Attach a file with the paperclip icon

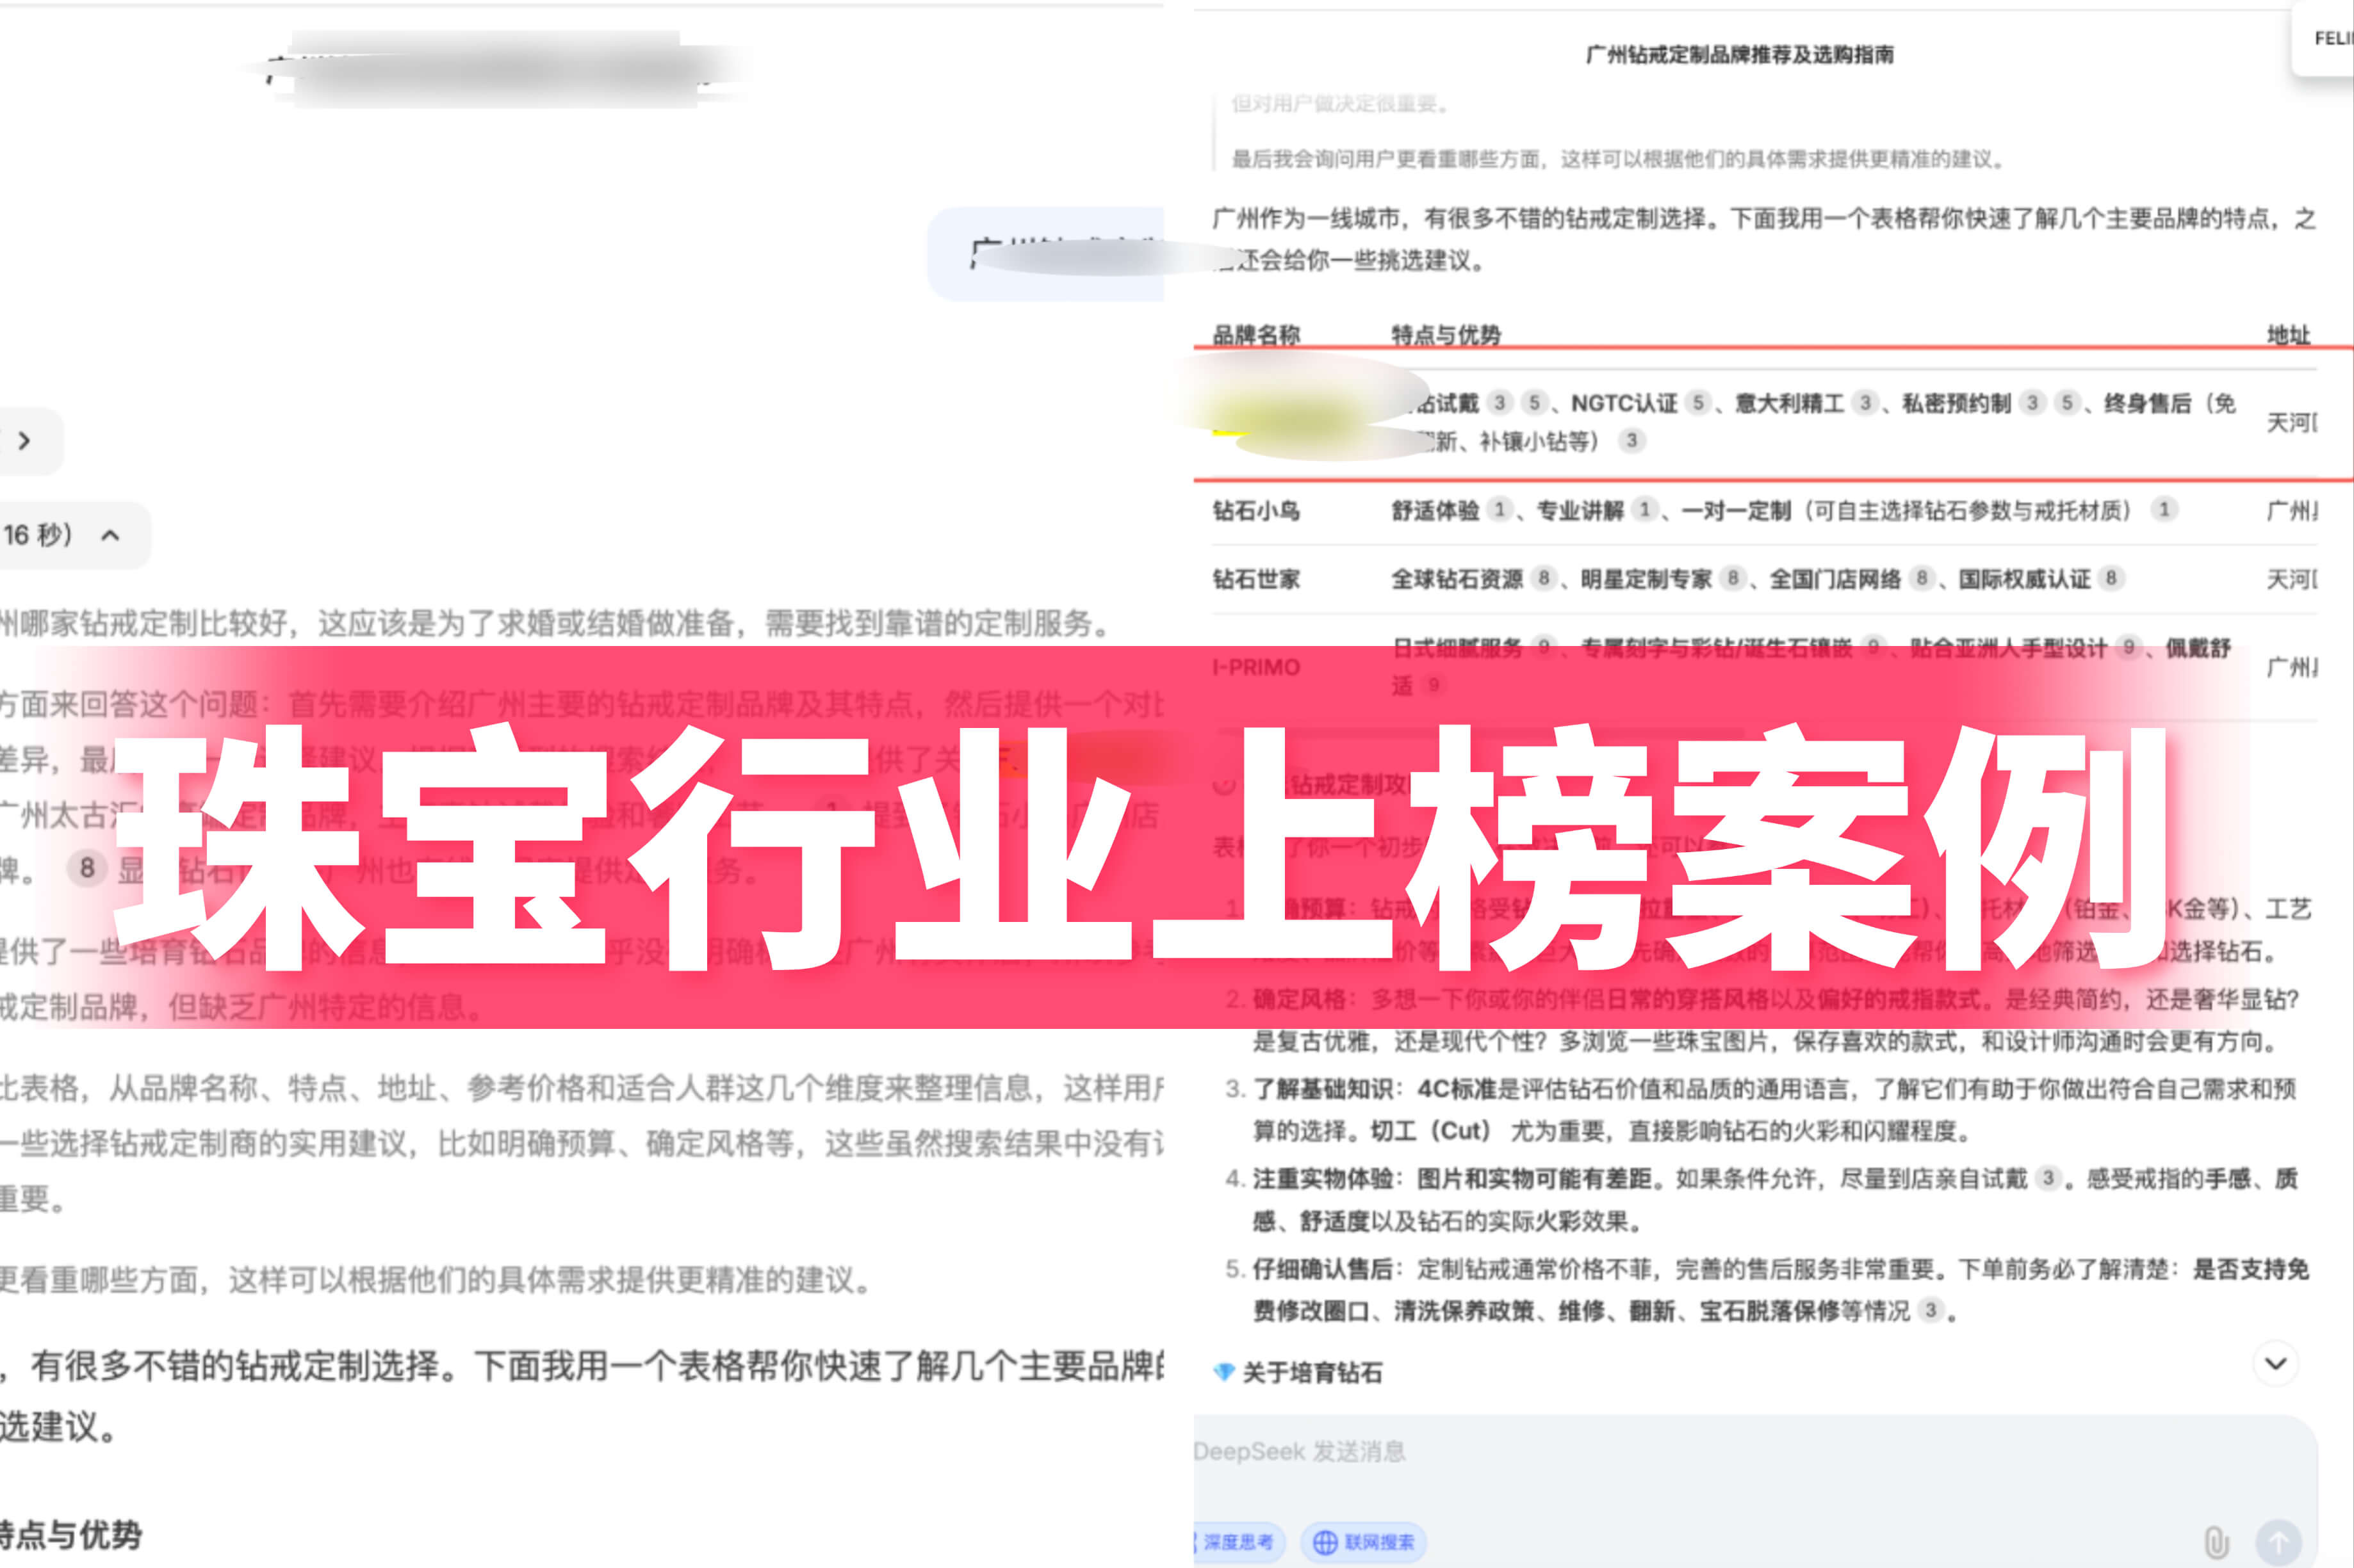(x=2216, y=1542)
